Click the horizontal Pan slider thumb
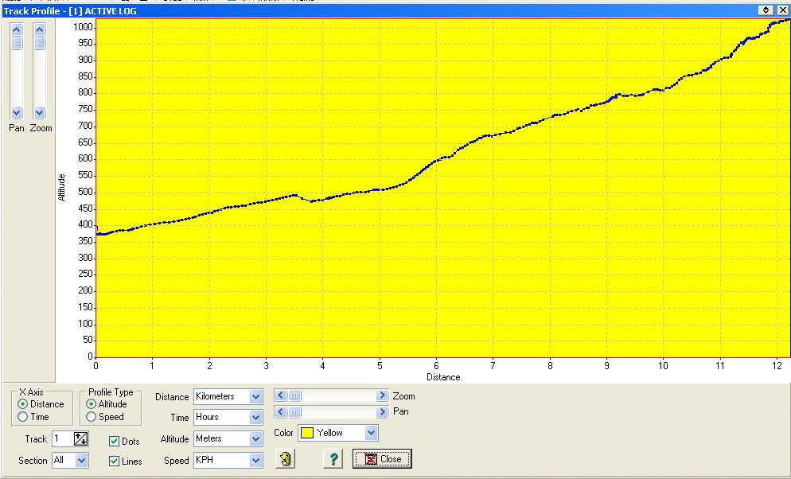The image size is (791, 479). [294, 412]
